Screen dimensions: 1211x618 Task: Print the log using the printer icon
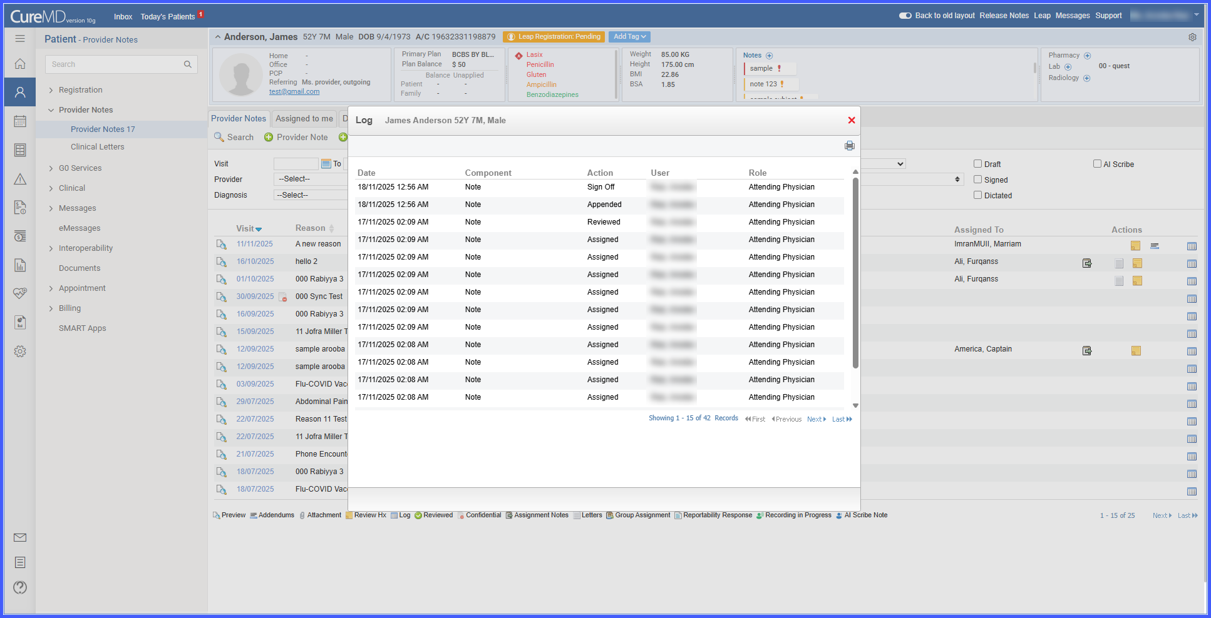[849, 146]
